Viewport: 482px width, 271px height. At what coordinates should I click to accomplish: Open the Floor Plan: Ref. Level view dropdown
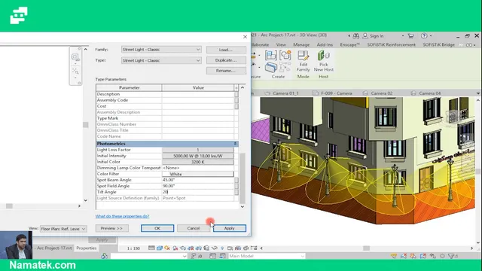(63, 229)
